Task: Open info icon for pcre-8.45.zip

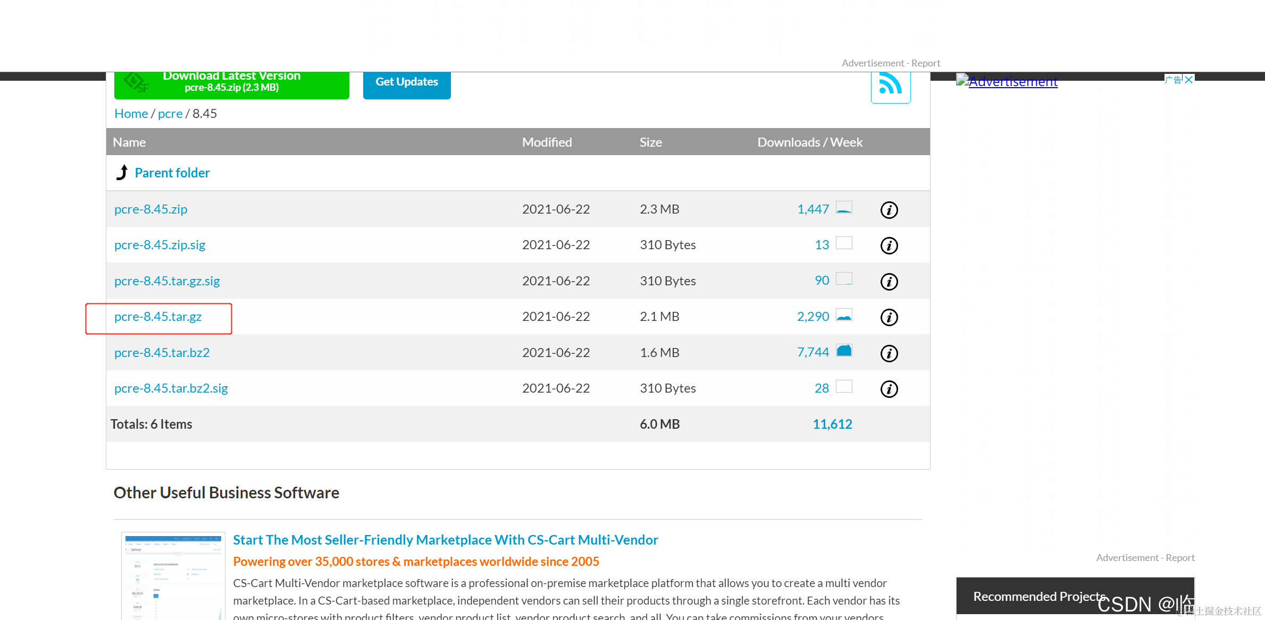Action: pos(889,210)
